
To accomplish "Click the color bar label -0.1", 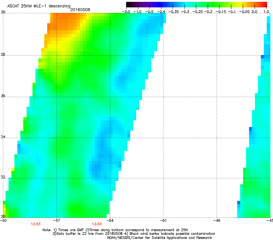I will click(x=232, y=12).
